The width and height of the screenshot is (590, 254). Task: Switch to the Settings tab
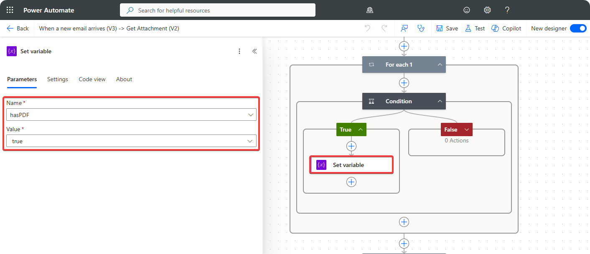58,79
